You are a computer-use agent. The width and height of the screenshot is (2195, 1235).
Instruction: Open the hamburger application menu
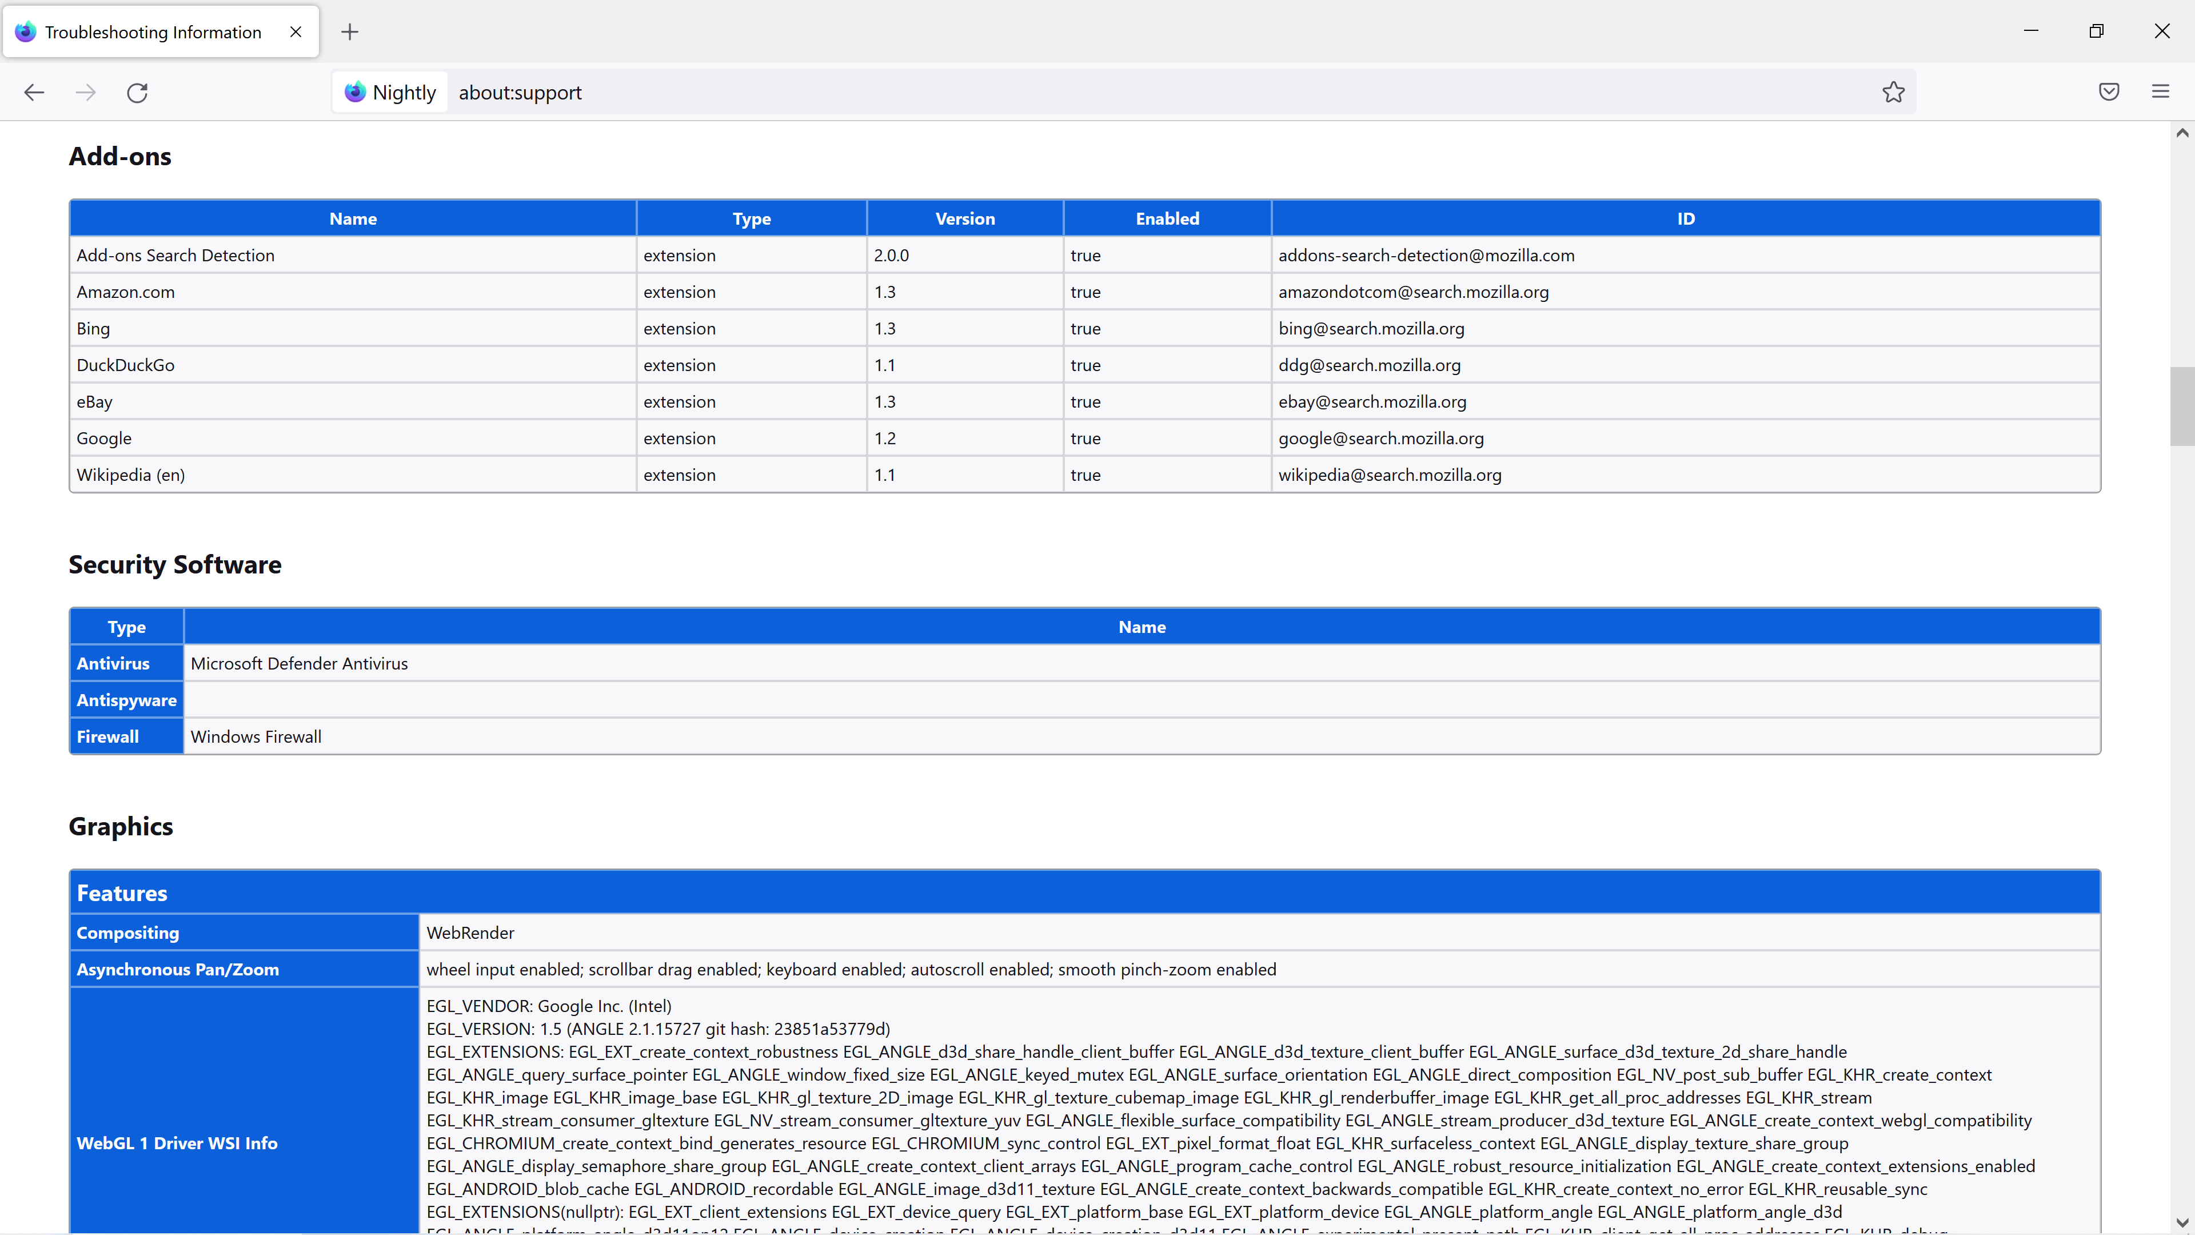(2160, 91)
